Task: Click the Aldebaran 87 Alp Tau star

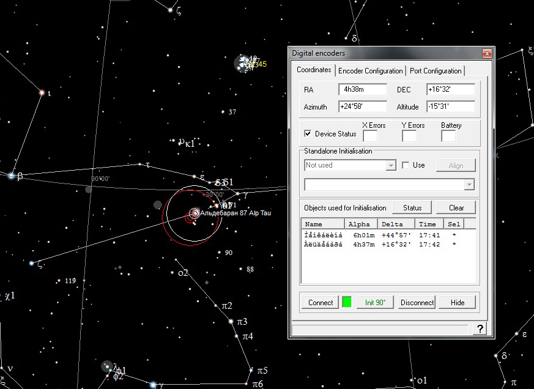Action: tap(195, 213)
